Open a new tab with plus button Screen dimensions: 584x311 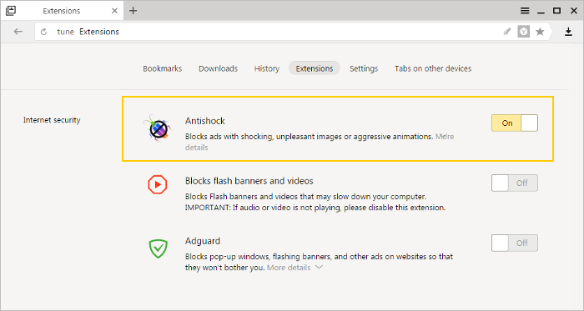point(133,11)
